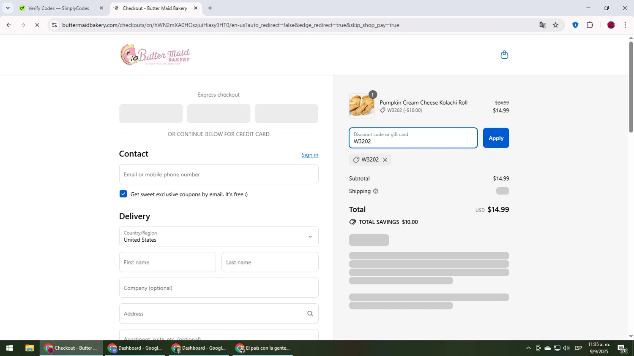Select the TOTAL SAVINGS $10.00 text
Screen dimensions: 634x356
388,222
